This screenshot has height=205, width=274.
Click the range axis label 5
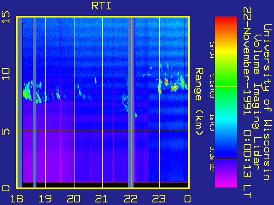coord(6,131)
